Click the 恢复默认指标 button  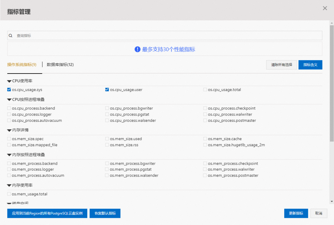point(105,213)
